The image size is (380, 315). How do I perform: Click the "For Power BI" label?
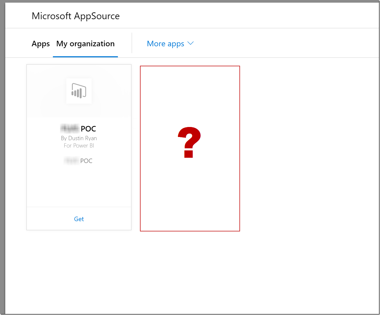[x=79, y=146]
